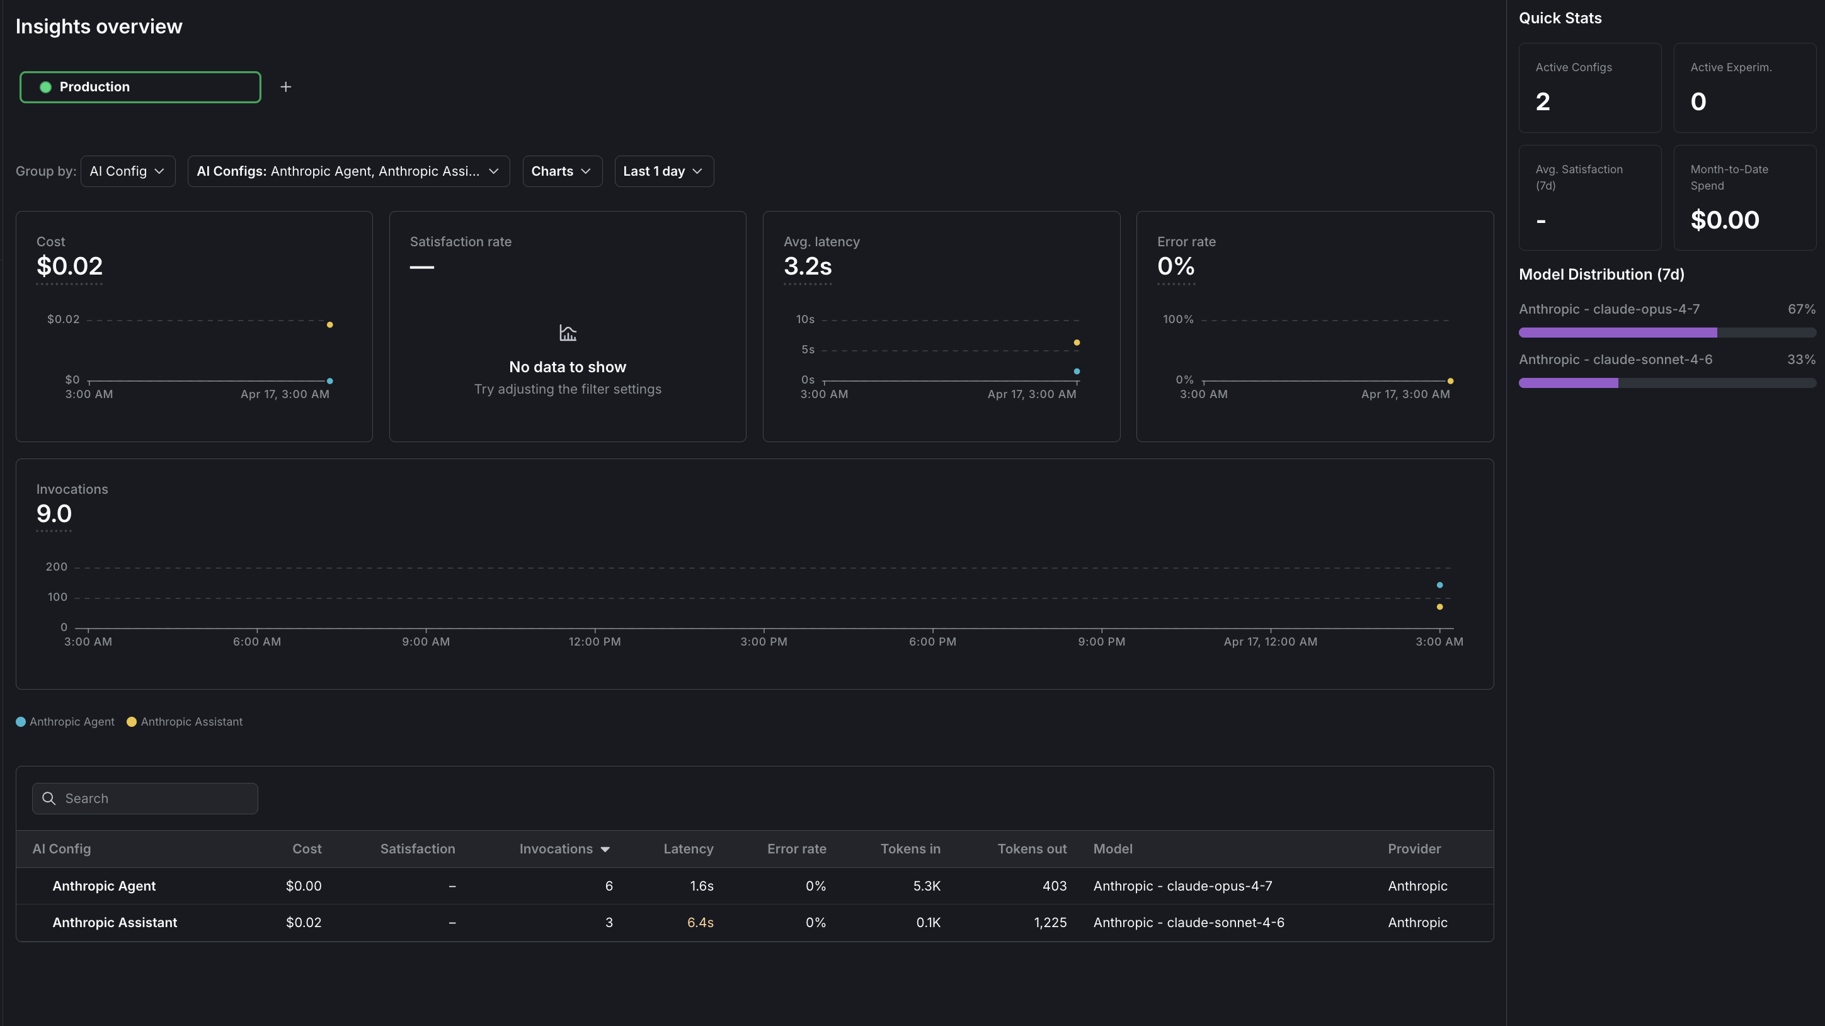
Task: Click the chevron on the Charts selector
Action: point(586,171)
